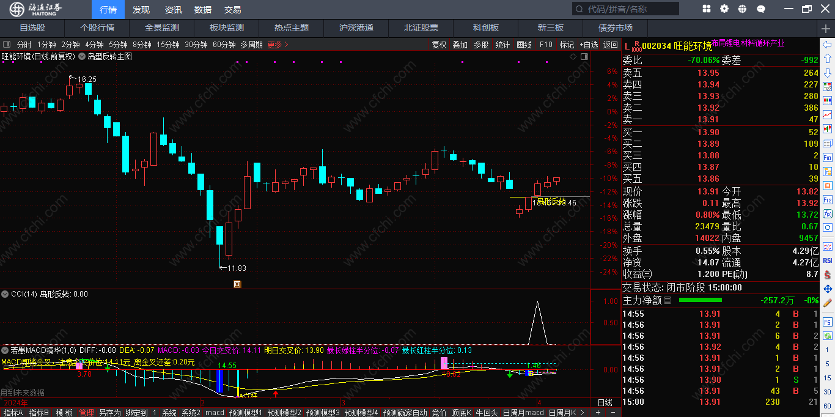Image resolution: width=835 pixels, height=417 pixels.
Task: Open the F10 company info sidebar icon
Action: (828, 157)
